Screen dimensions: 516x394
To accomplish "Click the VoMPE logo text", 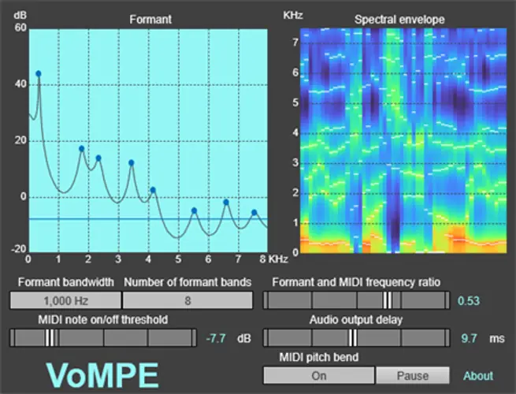I will (x=101, y=374).
